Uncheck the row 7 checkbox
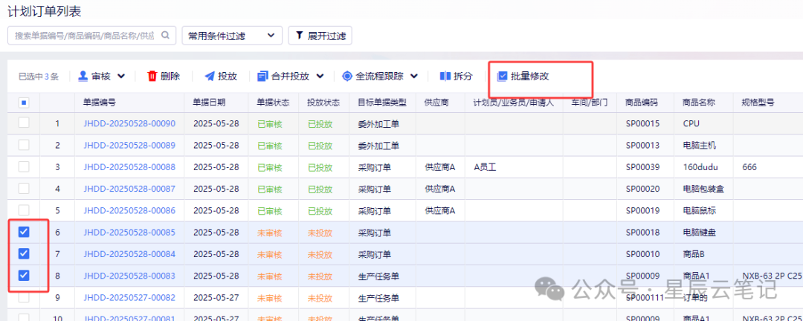The image size is (803, 321). click(x=24, y=253)
